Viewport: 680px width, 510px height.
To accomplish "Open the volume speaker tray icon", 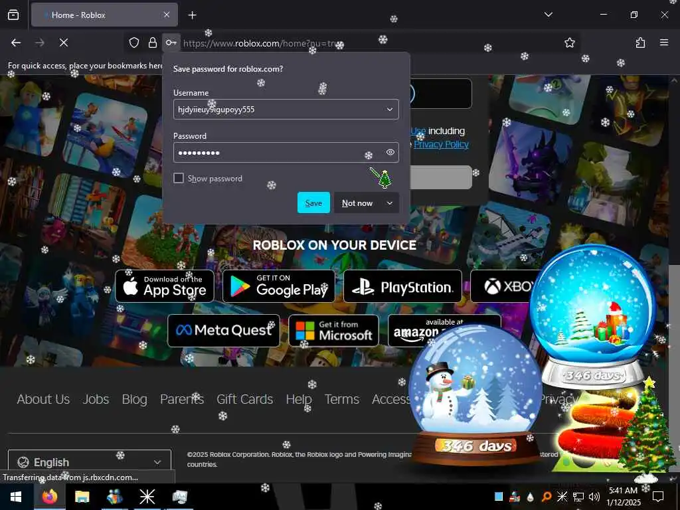I will (594, 497).
